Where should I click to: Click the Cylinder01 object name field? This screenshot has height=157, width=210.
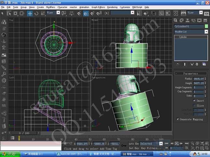(x=189, y=26)
